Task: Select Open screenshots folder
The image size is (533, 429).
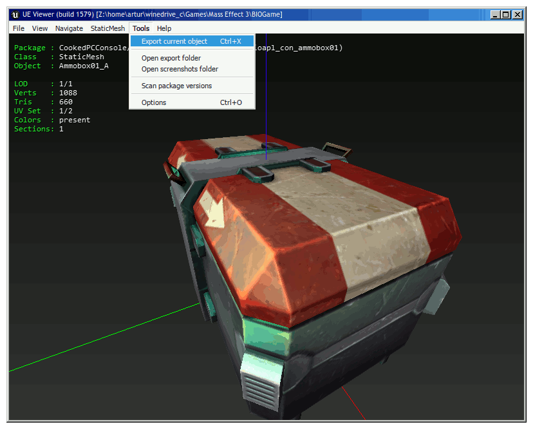Action: coord(192,69)
